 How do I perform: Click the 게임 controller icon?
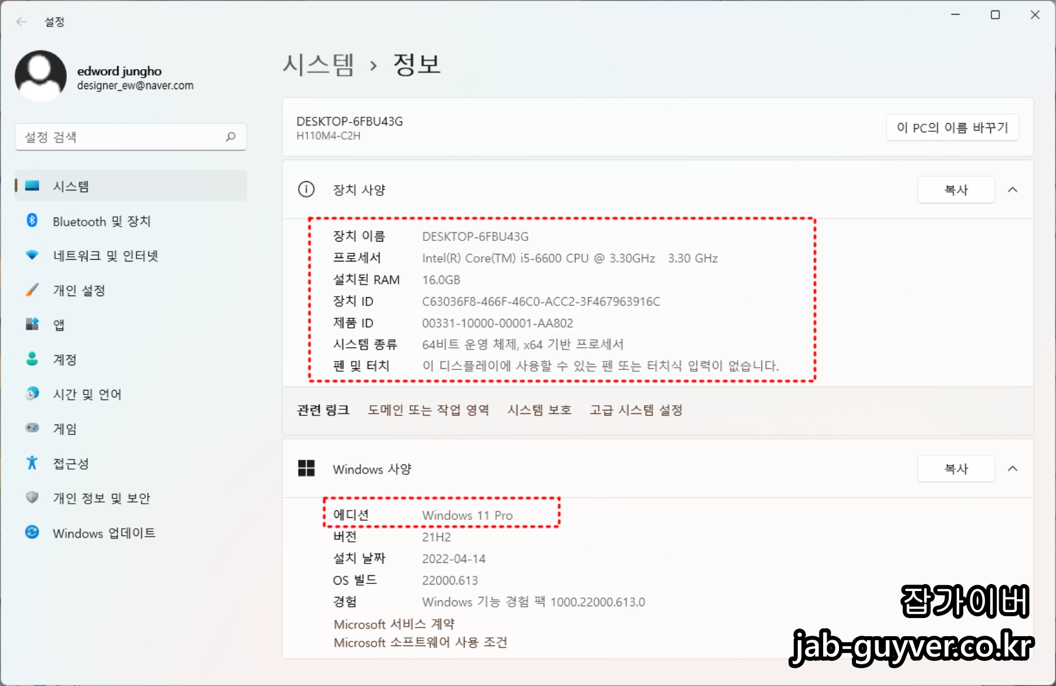tap(32, 428)
